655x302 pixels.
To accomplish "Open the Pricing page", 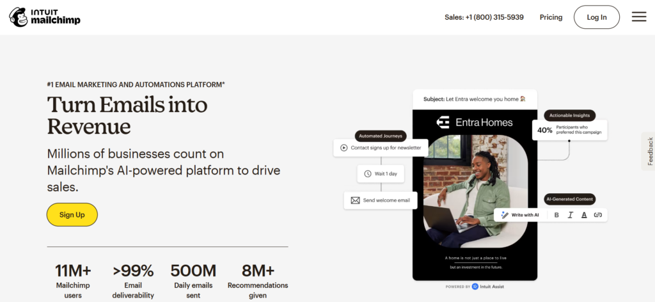I will click(551, 17).
